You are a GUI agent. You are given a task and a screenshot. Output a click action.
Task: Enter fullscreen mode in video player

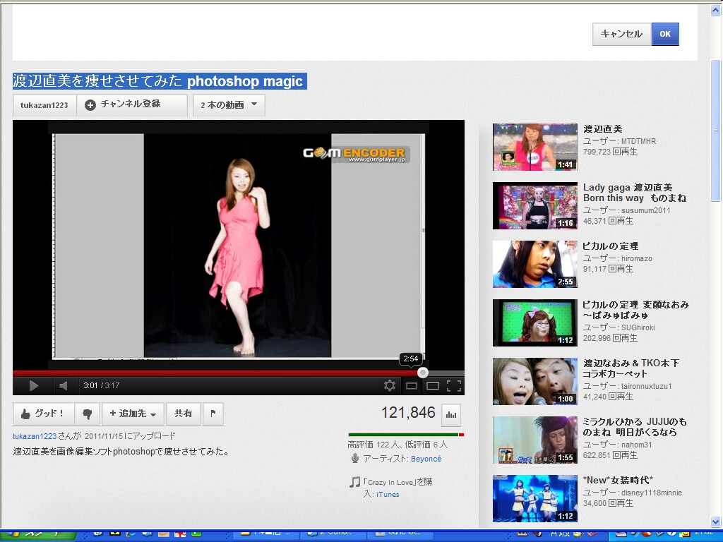pos(454,386)
